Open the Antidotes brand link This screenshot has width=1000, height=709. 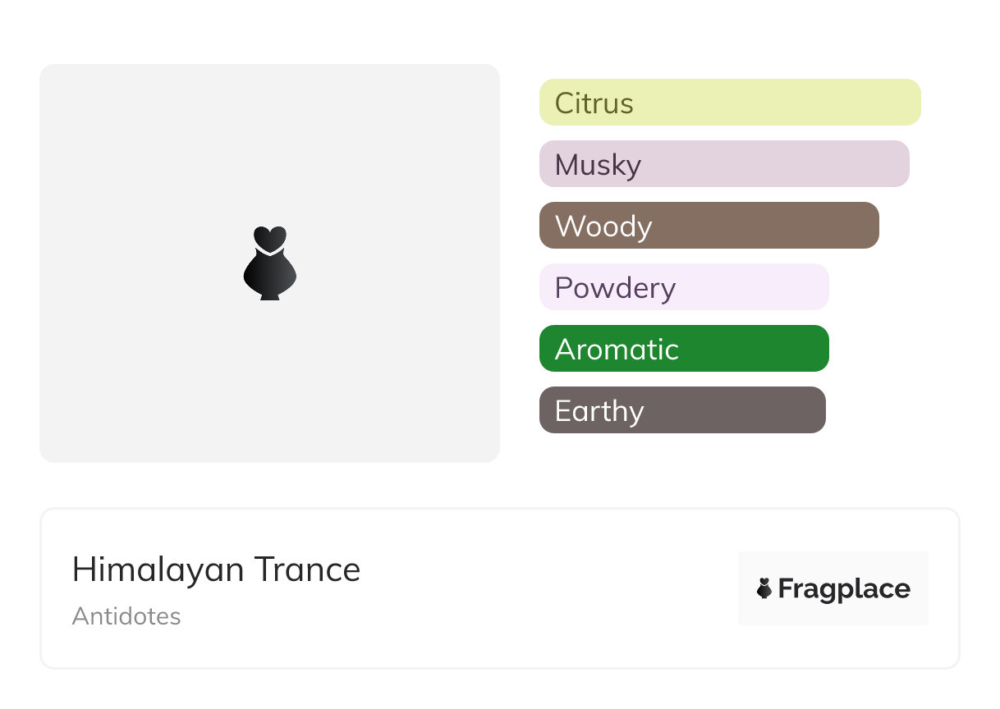pos(126,616)
